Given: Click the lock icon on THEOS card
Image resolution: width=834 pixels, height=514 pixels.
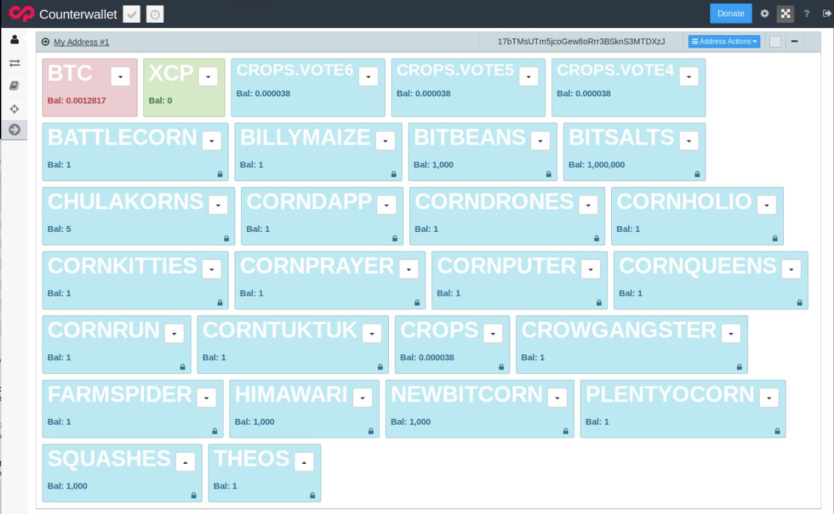Looking at the screenshot, I should pyautogui.click(x=312, y=496).
